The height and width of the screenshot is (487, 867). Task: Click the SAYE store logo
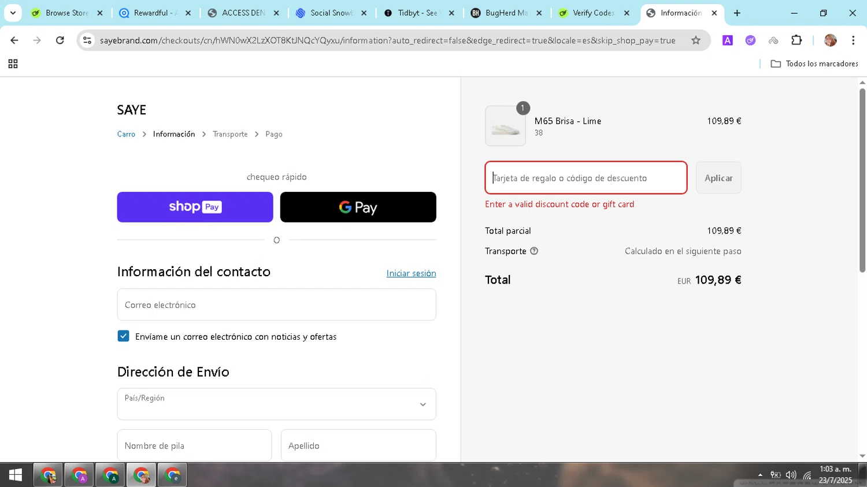click(132, 110)
